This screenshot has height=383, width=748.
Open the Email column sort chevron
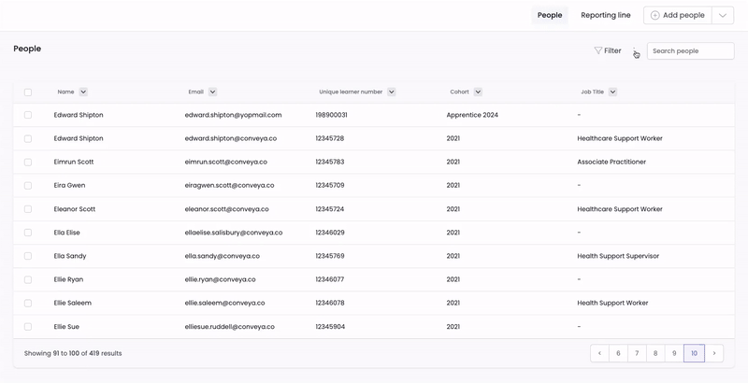coord(212,92)
